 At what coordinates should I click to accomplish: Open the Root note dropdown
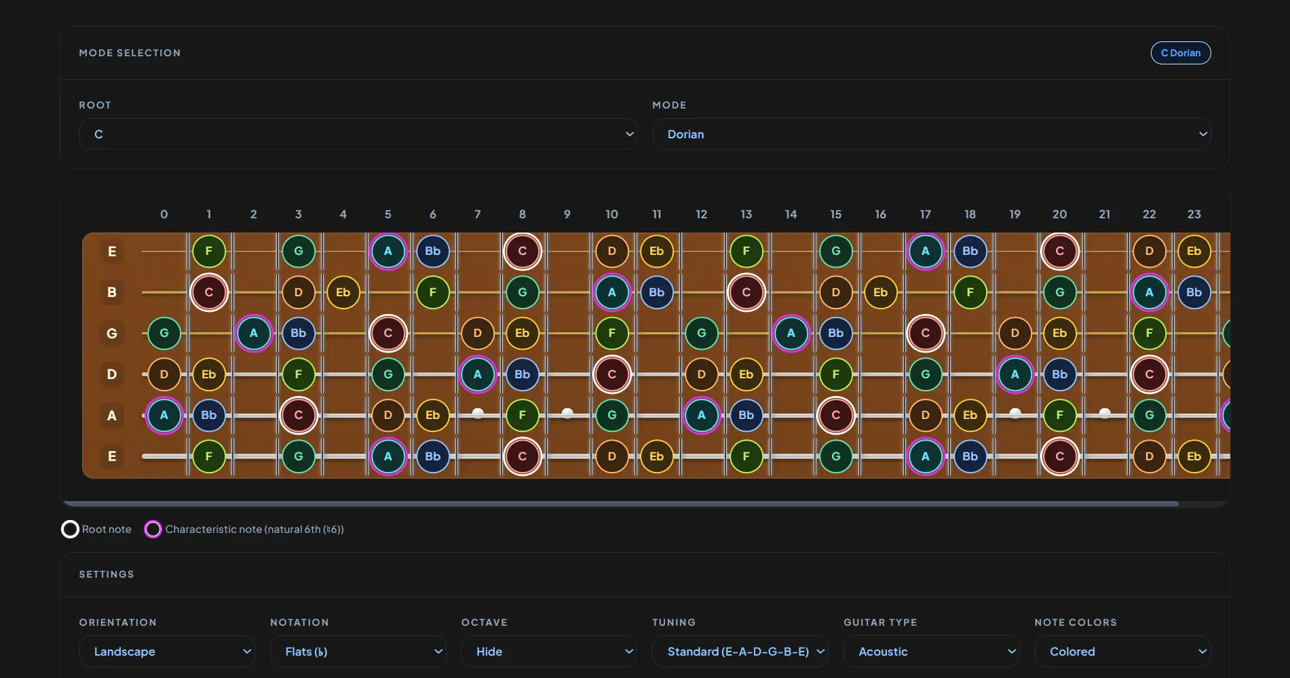pos(358,134)
